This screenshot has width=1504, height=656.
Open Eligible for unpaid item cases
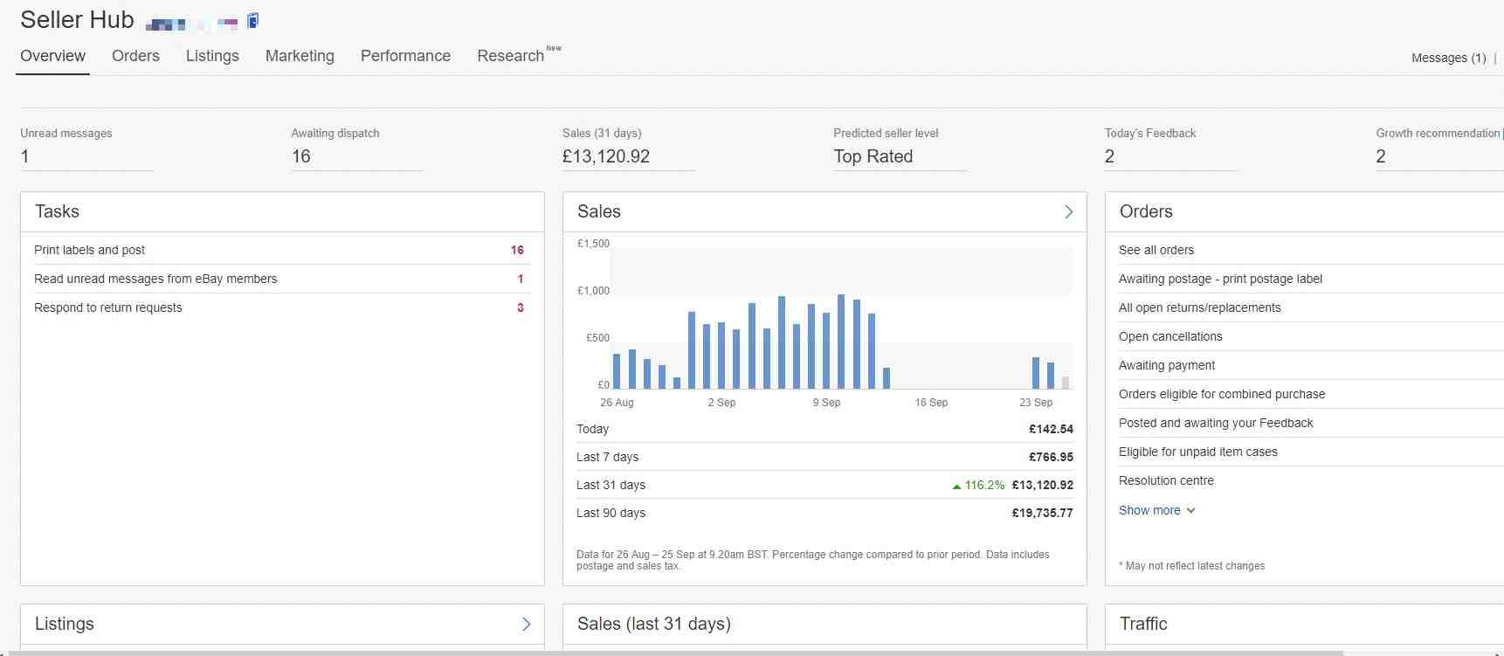[1197, 452]
